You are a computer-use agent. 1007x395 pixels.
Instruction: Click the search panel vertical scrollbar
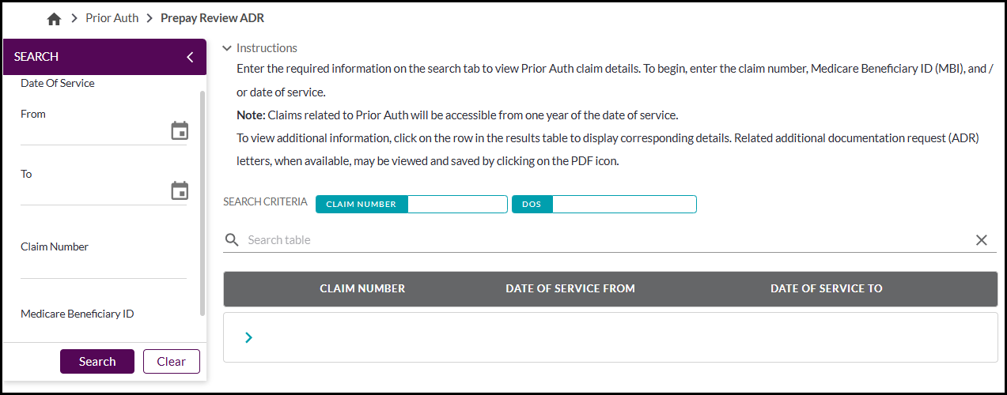tap(203, 197)
